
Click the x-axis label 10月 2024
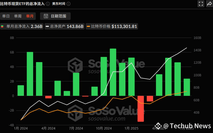click(104, 128)
